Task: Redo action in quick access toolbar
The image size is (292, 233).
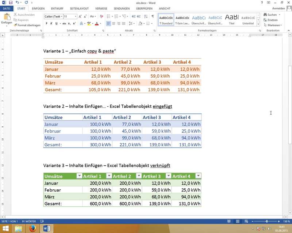Action: click(26, 3)
